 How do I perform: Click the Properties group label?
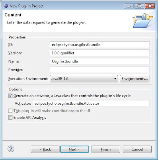coord(17,37)
